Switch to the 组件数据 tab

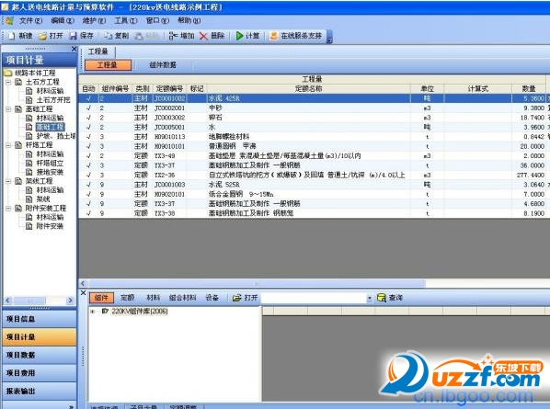(x=163, y=65)
